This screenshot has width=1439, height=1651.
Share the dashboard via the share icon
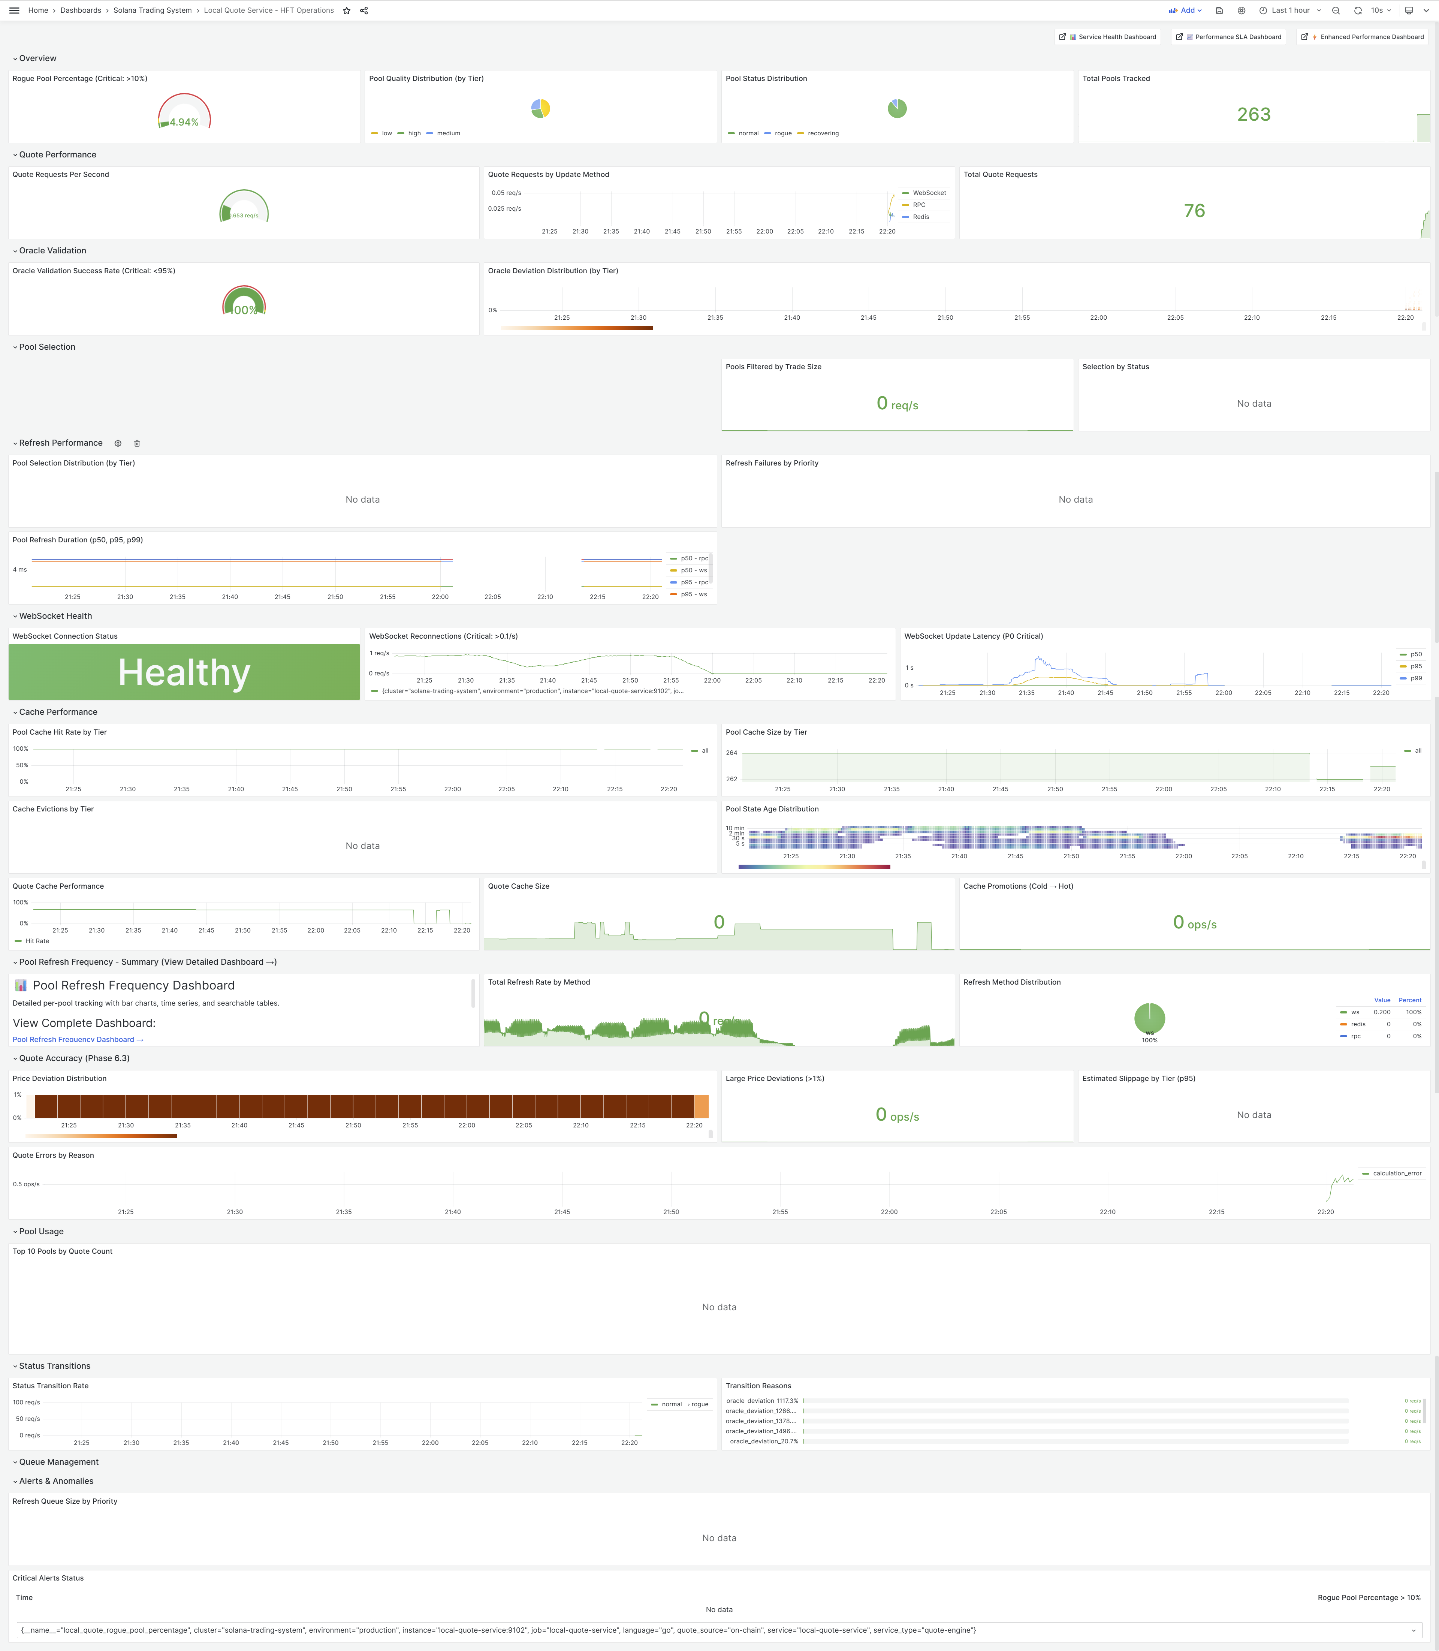click(363, 10)
